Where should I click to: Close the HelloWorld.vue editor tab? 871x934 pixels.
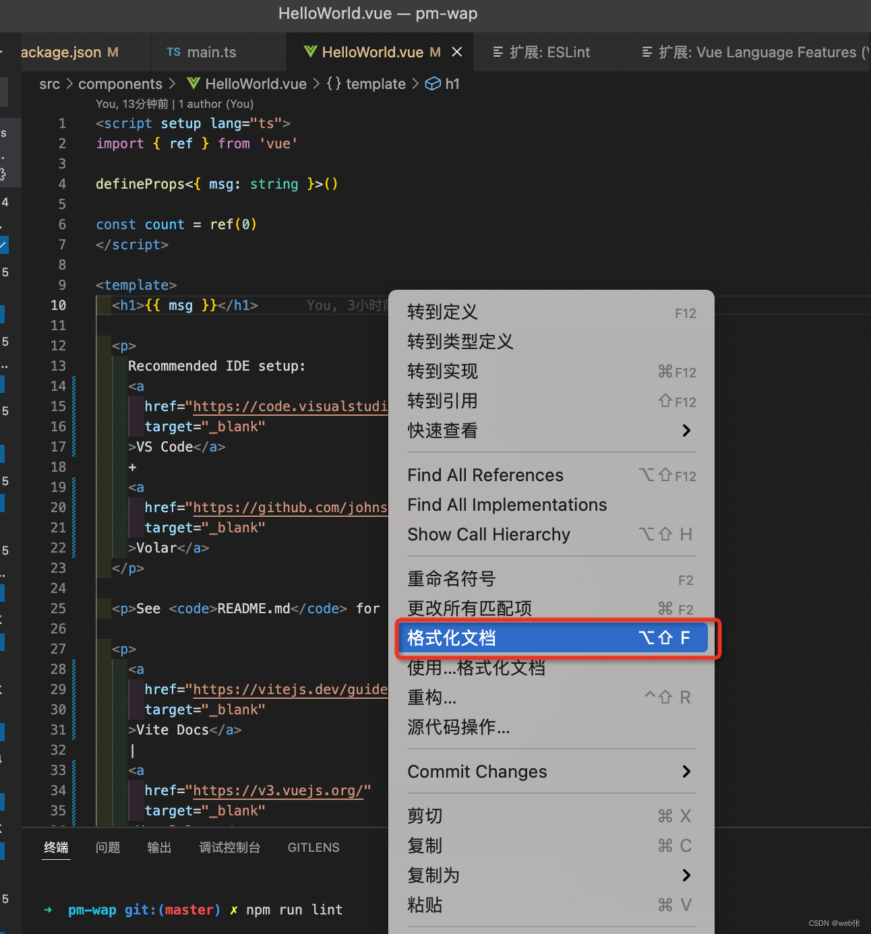tap(457, 52)
